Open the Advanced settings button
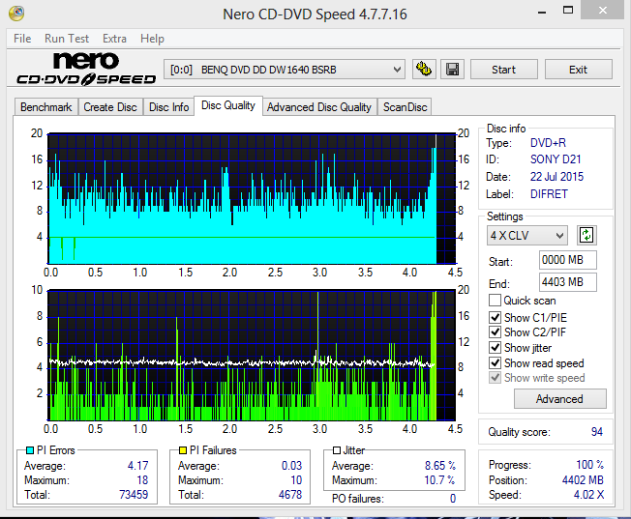The width and height of the screenshot is (631, 519). pyautogui.click(x=559, y=399)
